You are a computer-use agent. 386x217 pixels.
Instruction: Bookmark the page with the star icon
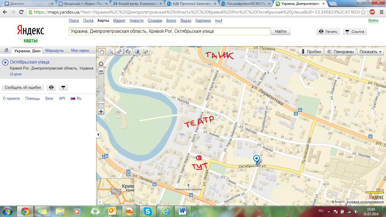(363, 12)
